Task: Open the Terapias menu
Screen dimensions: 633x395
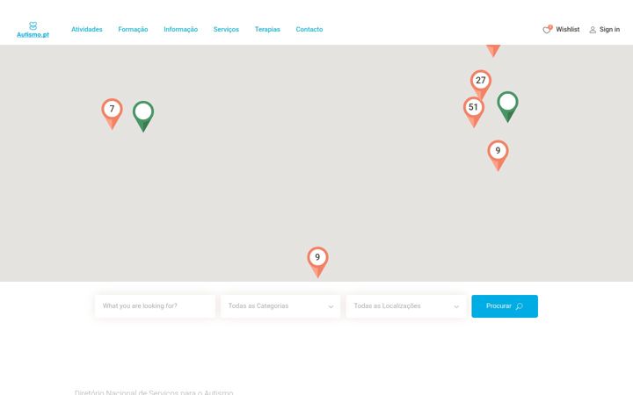Action: tap(267, 30)
